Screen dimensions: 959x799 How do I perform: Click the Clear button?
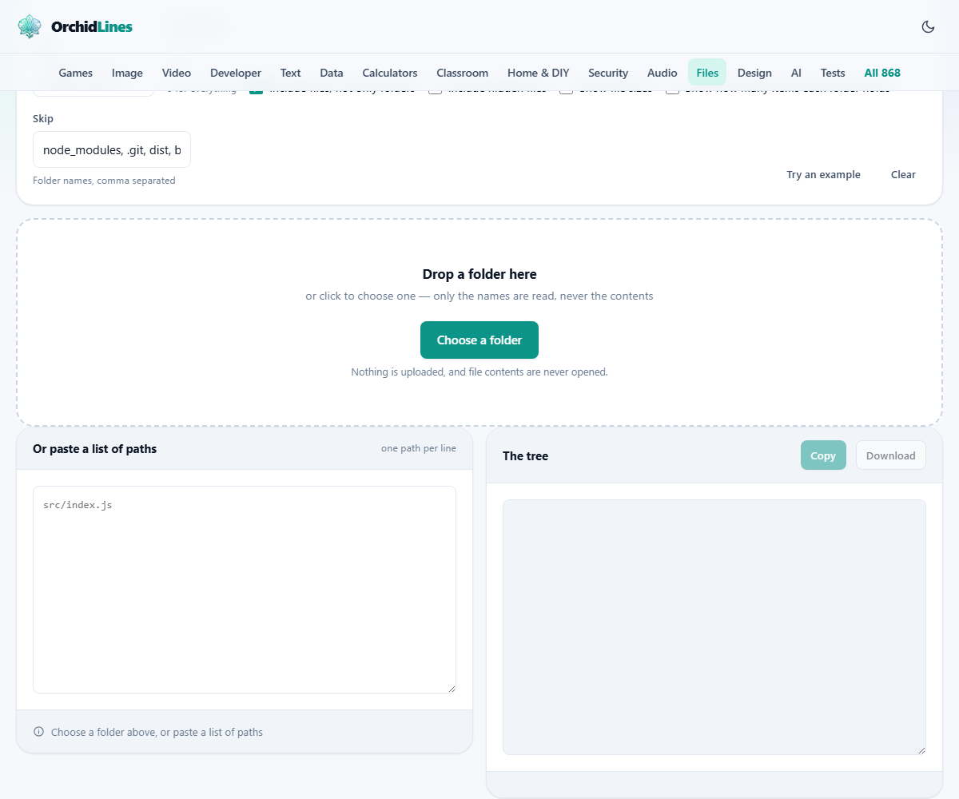[903, 174]
